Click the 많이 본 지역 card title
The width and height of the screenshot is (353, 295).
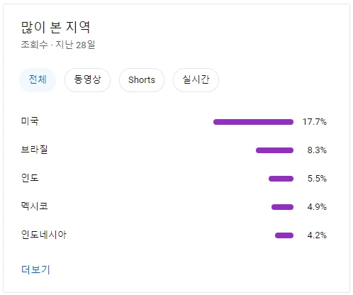55,28
